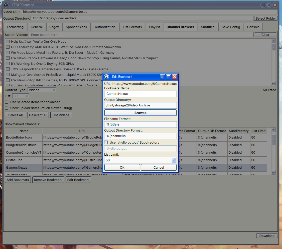Clear the video search field
Viewport: 282px width, 249px height.
tap(265, 35)
